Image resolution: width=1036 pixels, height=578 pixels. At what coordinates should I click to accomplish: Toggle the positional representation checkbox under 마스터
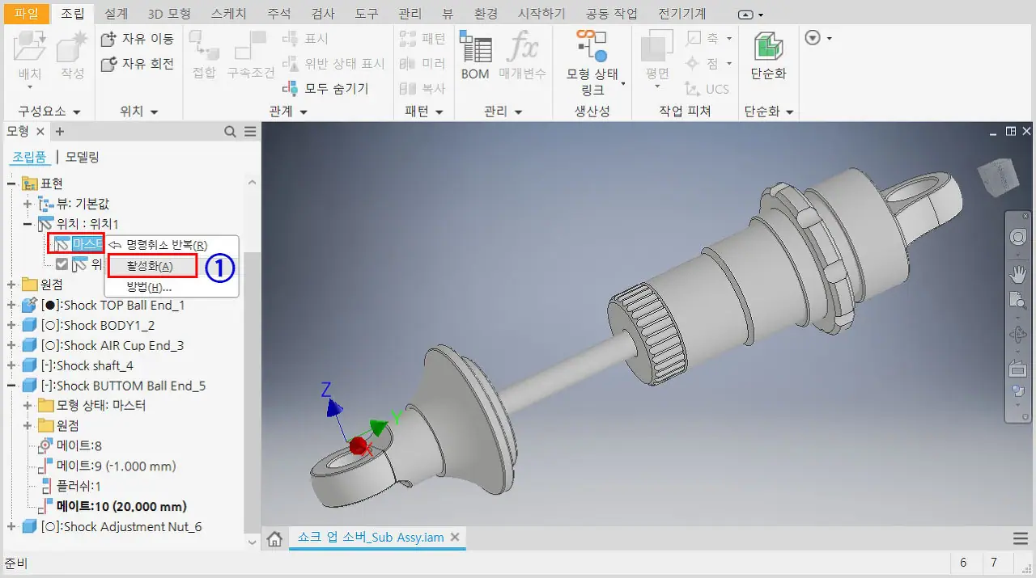62,264
